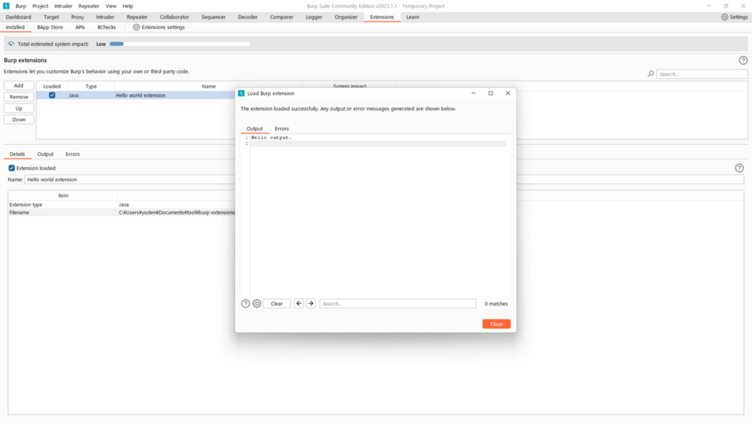Screen dimensions: 752x423
Task: Open the BApp Store sub-tab
Action: [50, 27]
